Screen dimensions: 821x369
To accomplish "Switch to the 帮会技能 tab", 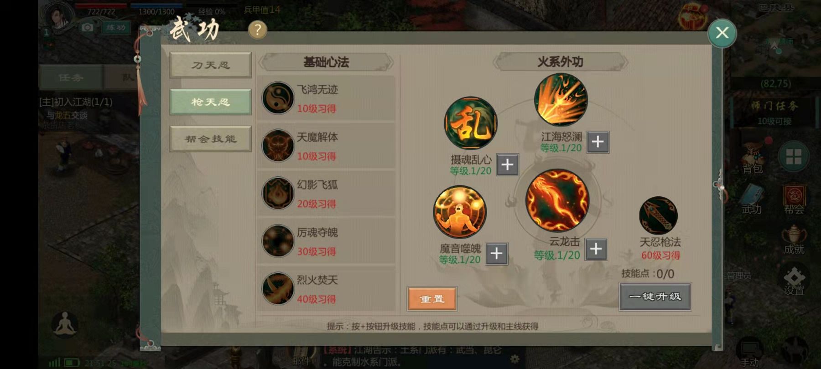I will [x=210, y=139].
